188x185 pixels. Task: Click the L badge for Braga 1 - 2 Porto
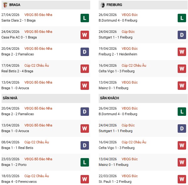click(x=85, y=162)
